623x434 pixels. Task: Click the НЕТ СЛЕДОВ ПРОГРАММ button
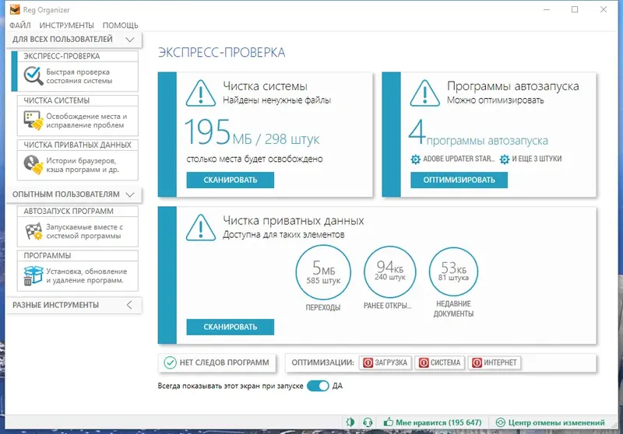217,362
